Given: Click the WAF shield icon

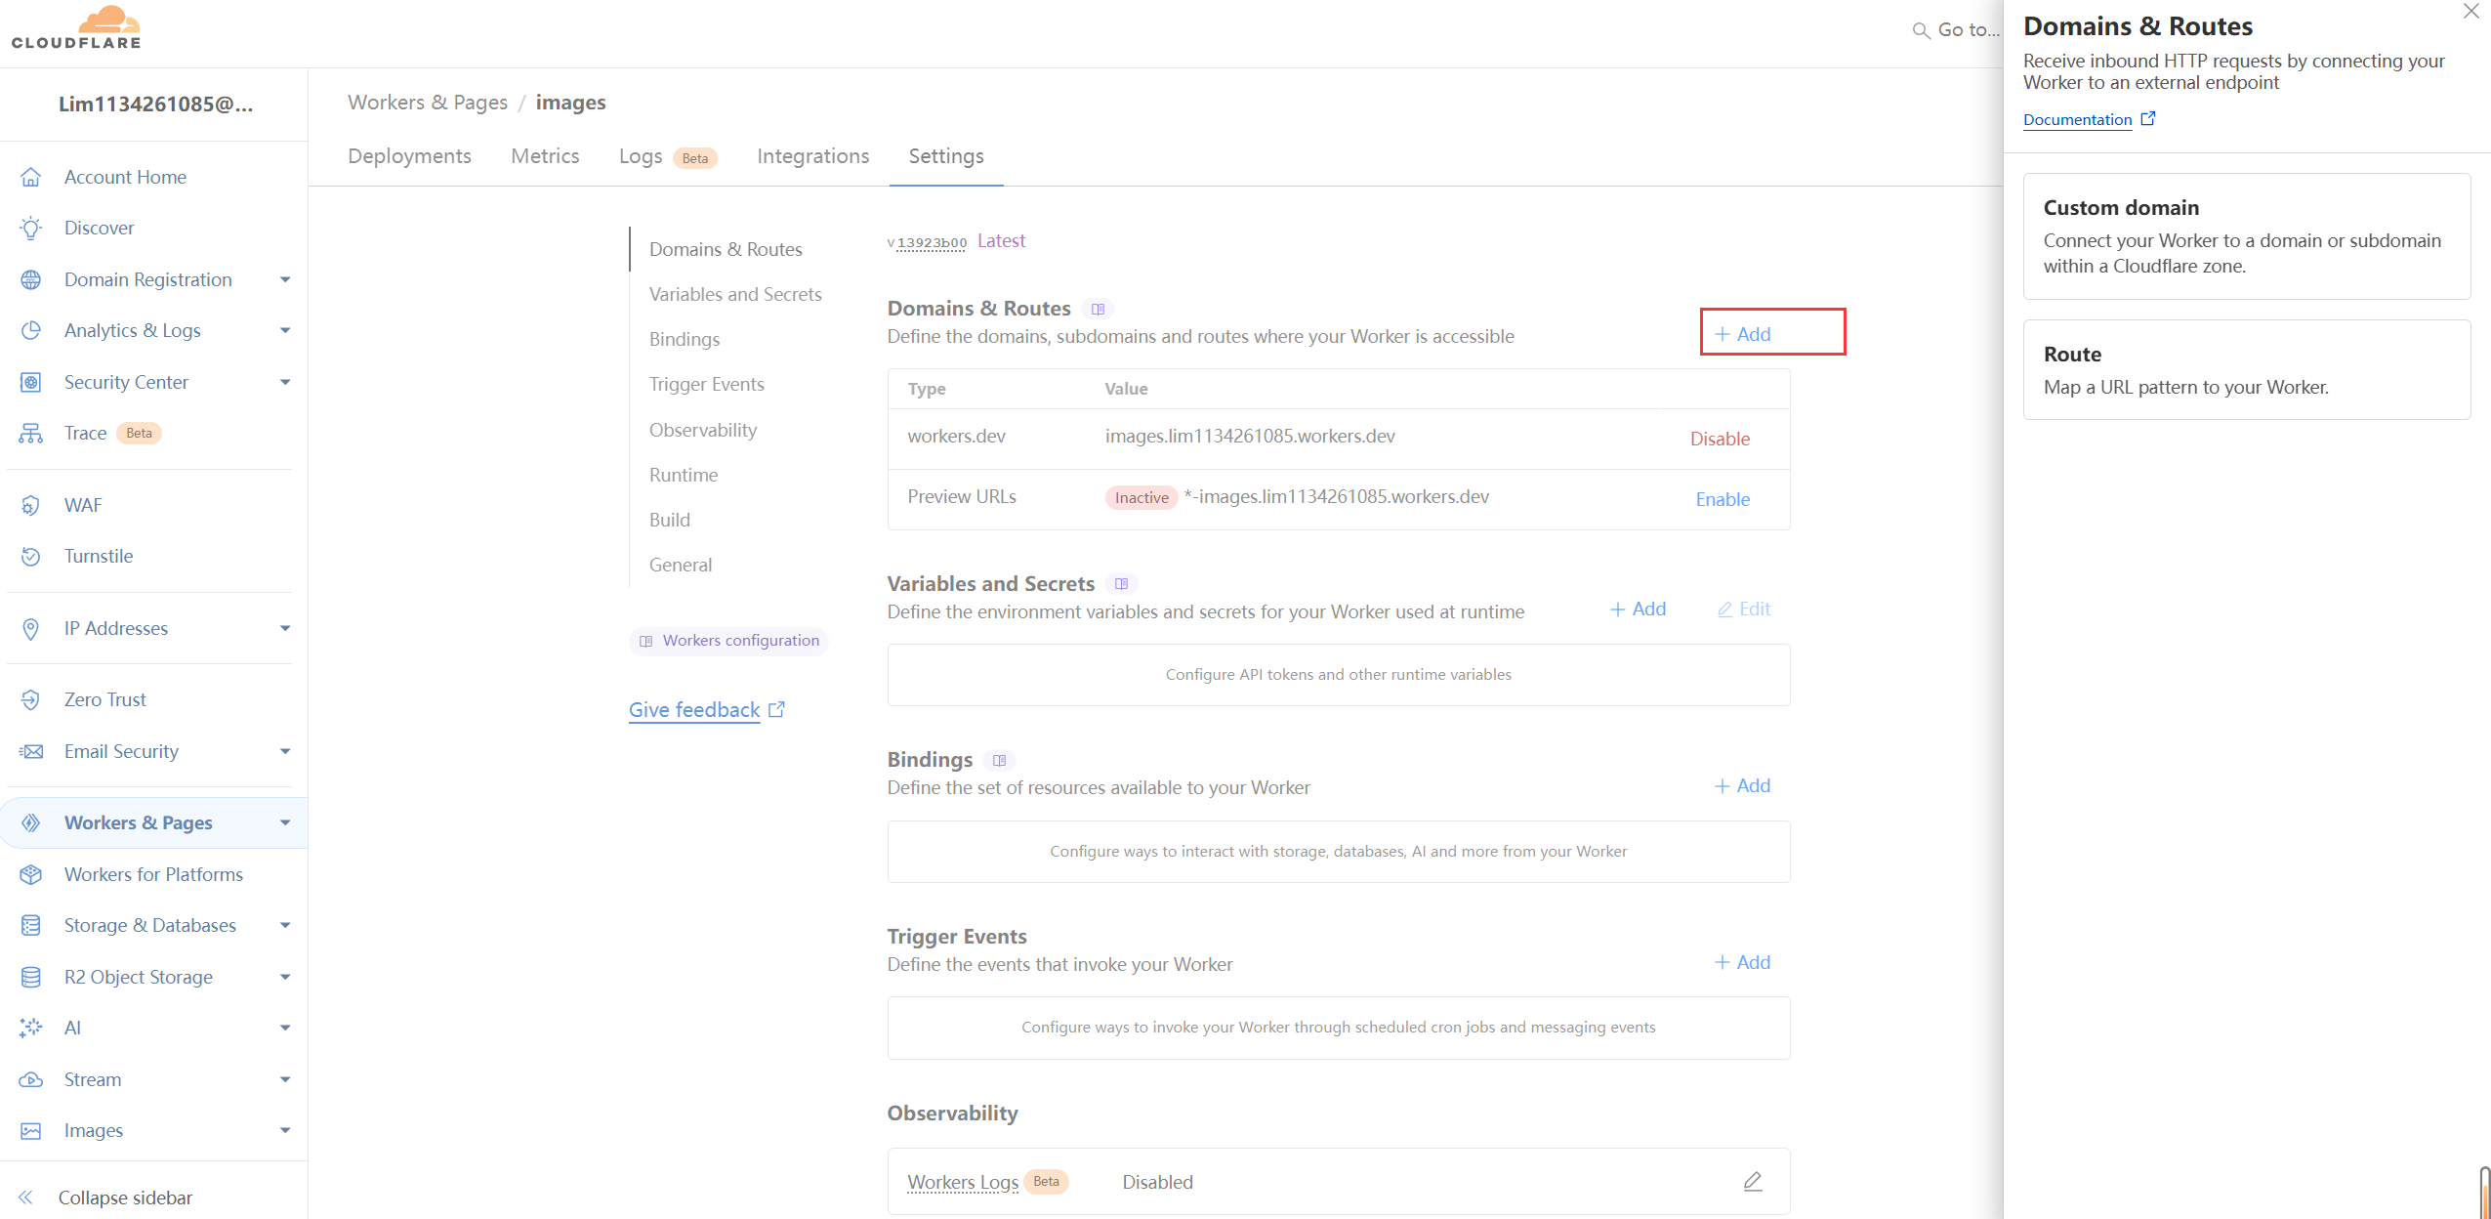Looking at the screenshot, I should (x=31, y=505).
